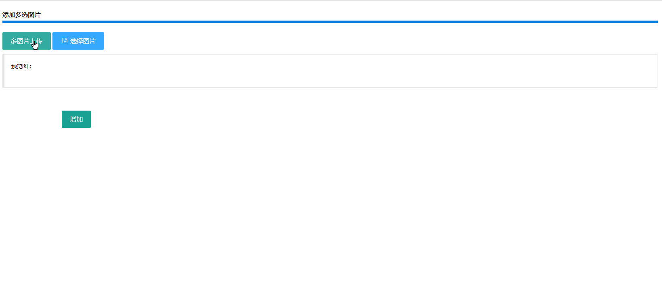662x281 pixels.
Task: Click the 增加 text on the submit button
Action: [76, 119]
